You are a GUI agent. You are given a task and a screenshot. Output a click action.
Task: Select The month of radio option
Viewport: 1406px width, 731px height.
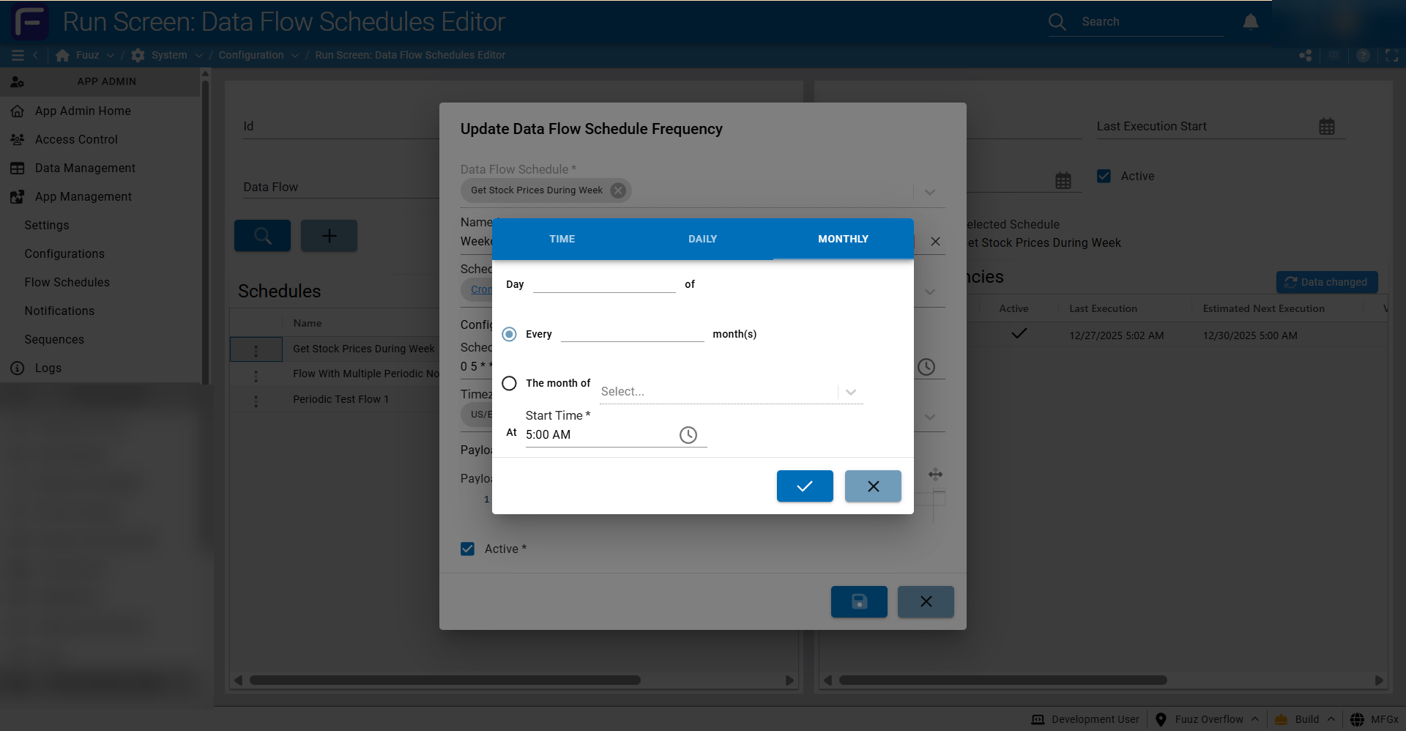[x=509, y=383]
